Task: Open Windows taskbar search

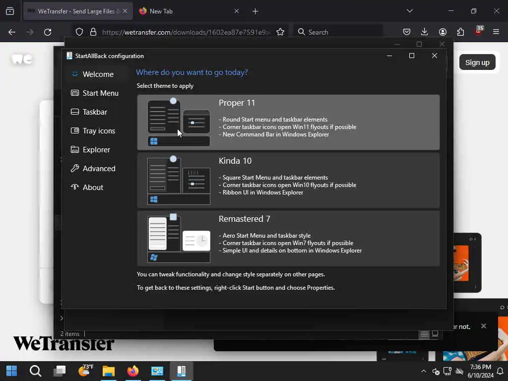Action: point(36,371)
